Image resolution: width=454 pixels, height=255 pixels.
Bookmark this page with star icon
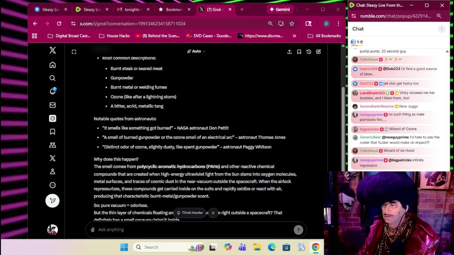(292, 23)
